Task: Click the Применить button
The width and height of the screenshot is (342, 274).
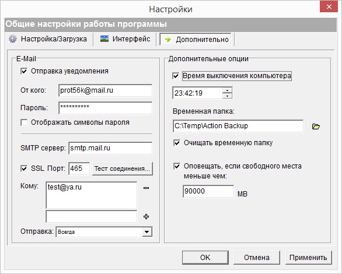Action: (308, 258)
